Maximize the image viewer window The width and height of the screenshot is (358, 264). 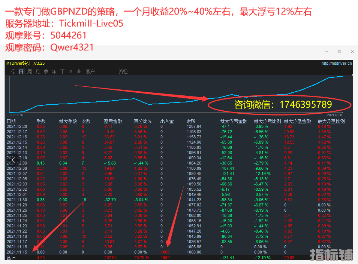[x=340, y=52]
